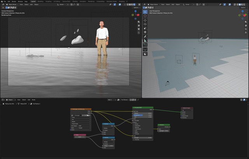Select the Select Box tool in right viewport
Screen dimensions: 249x159
tap(145, 12)
